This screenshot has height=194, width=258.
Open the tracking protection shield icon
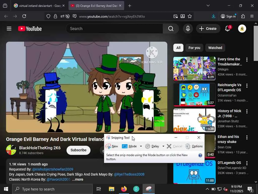click(x=48, y=16)
